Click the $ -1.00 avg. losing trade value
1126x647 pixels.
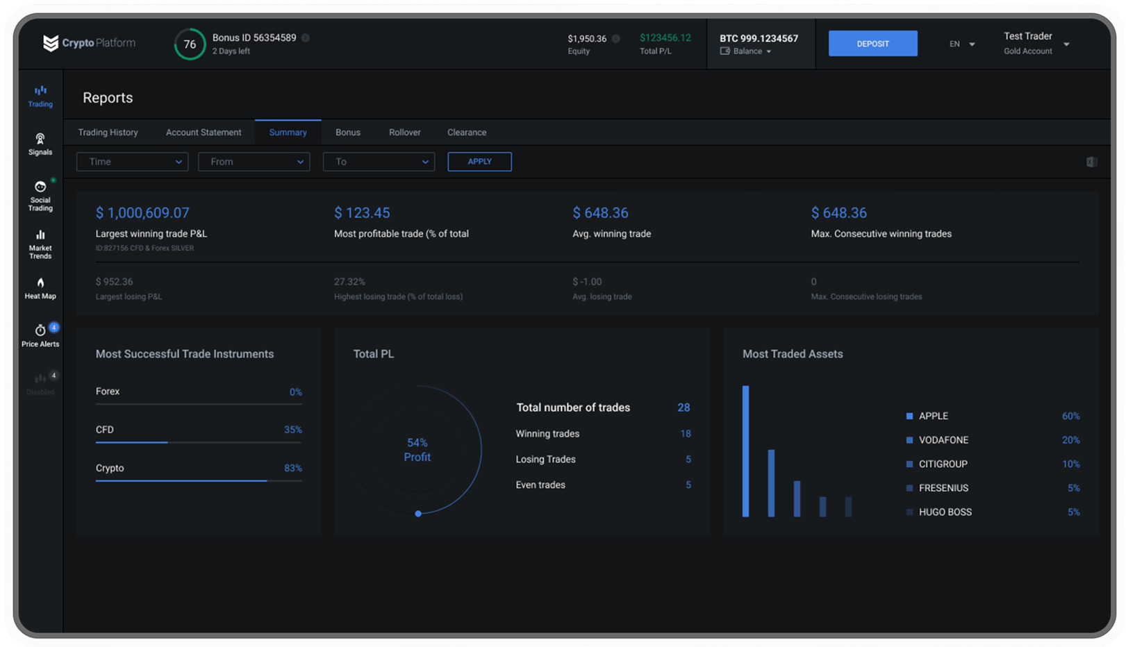click(587, 282)
